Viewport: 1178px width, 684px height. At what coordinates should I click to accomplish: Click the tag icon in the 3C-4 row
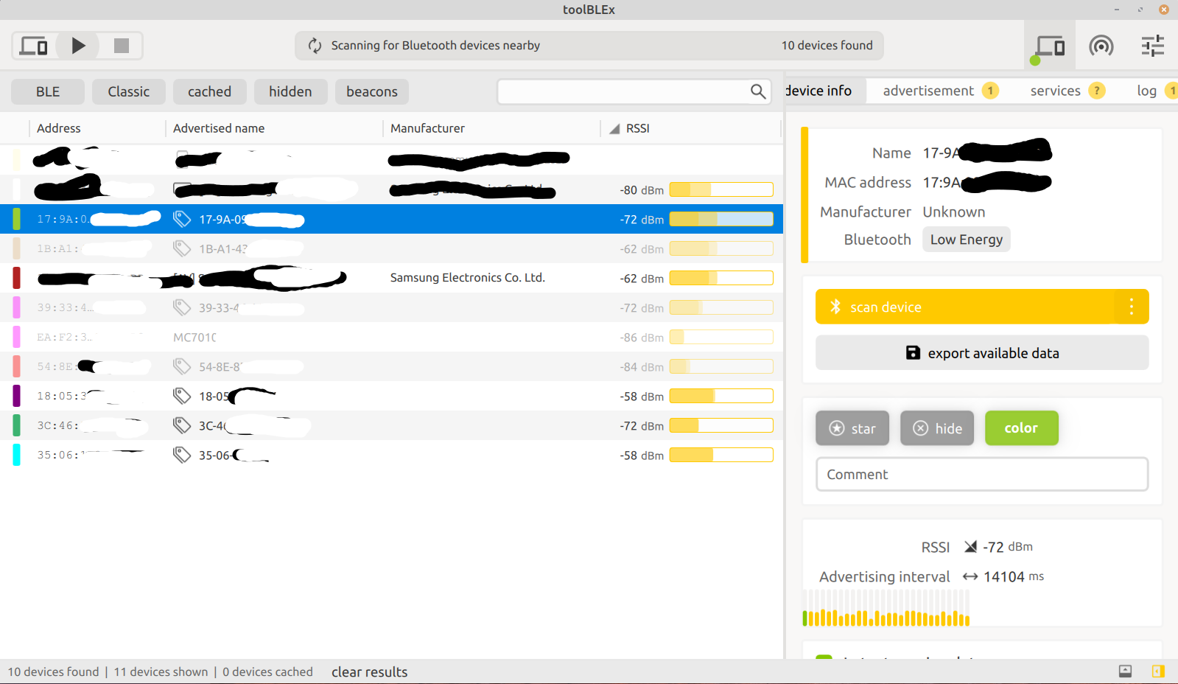[182, 425]
